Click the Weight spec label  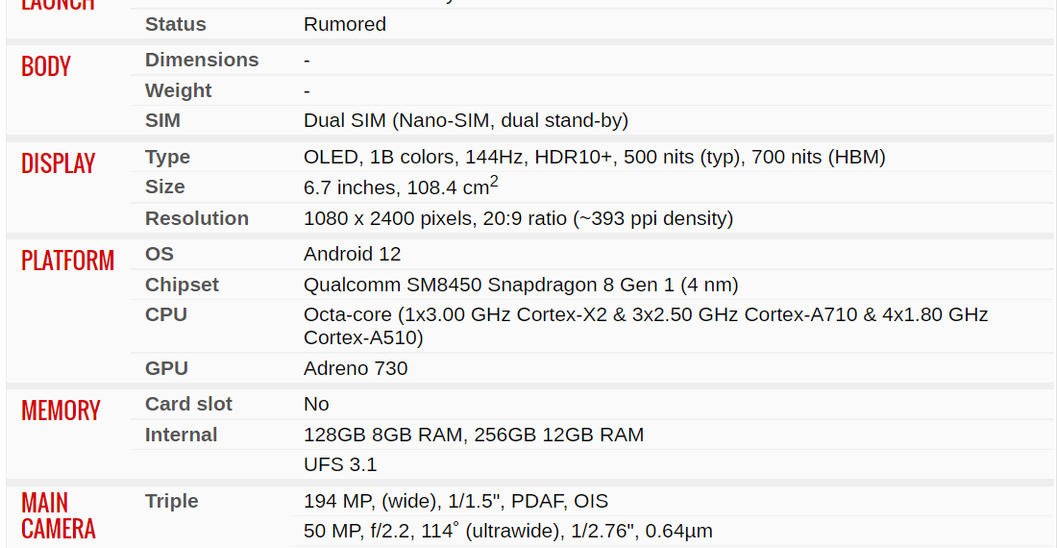coord(178,90)
